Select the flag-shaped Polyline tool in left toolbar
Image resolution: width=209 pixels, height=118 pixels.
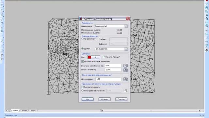click(2, 24)
